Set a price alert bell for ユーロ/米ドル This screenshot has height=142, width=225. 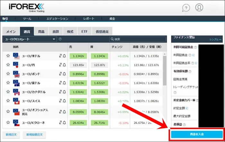[64, 56]
